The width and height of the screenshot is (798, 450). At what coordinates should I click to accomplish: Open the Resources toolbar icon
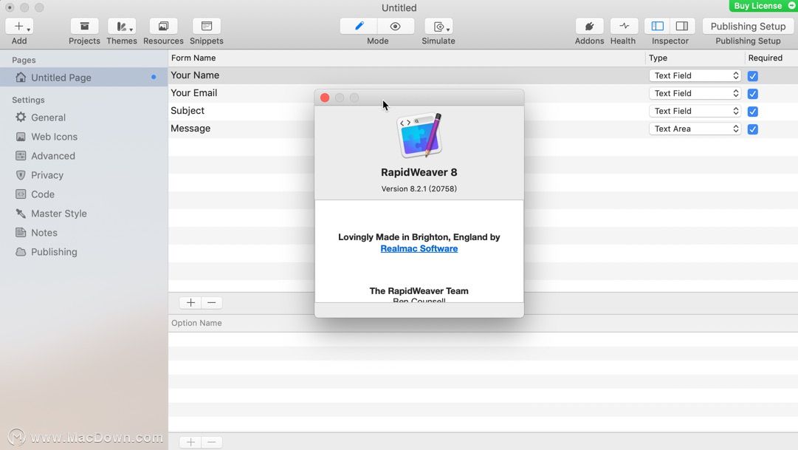(163, 27)
